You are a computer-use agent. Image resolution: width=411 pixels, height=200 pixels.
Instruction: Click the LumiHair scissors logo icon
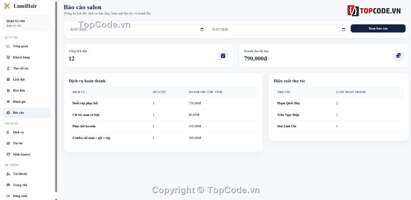click(x=7, y=6)
